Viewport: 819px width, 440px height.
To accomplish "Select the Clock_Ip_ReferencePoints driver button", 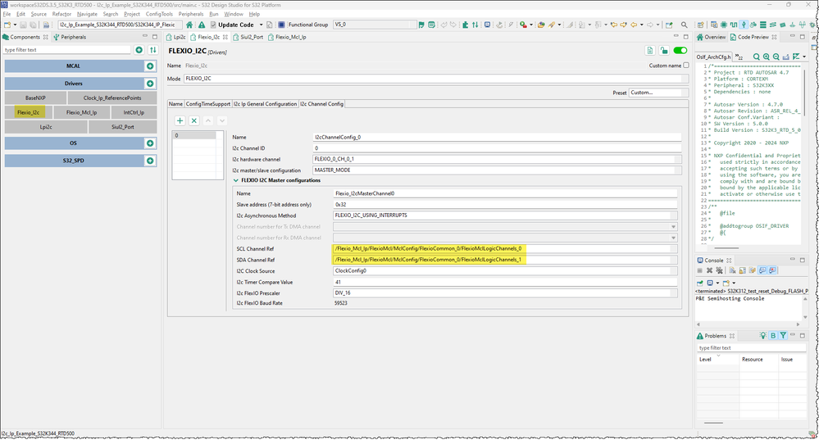I will click(112, 98).
